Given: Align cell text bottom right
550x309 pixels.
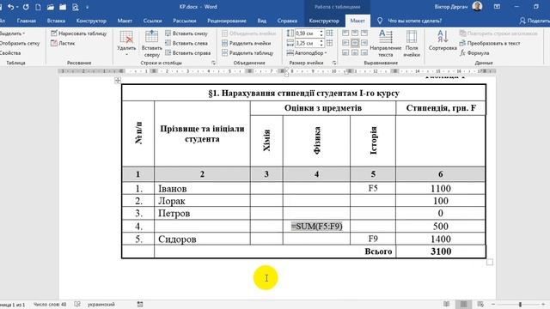Looking at the screenshot, I should [364, 52].
